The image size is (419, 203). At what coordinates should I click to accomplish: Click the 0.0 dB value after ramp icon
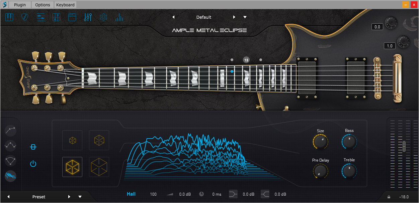click(x=185, y=194)
